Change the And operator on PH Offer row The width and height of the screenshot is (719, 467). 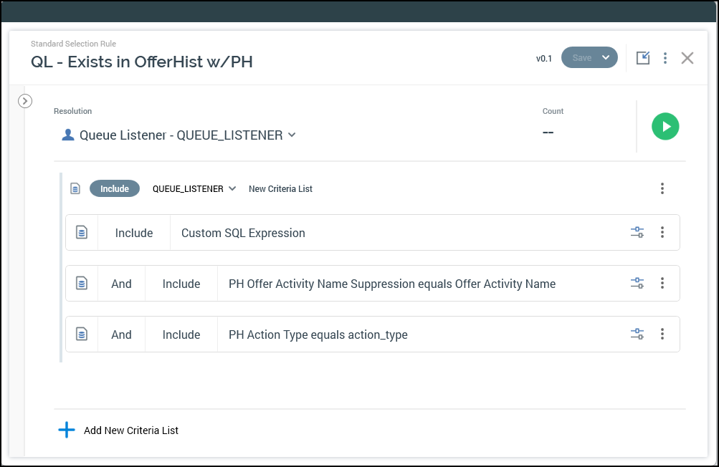tap(121, 284)
